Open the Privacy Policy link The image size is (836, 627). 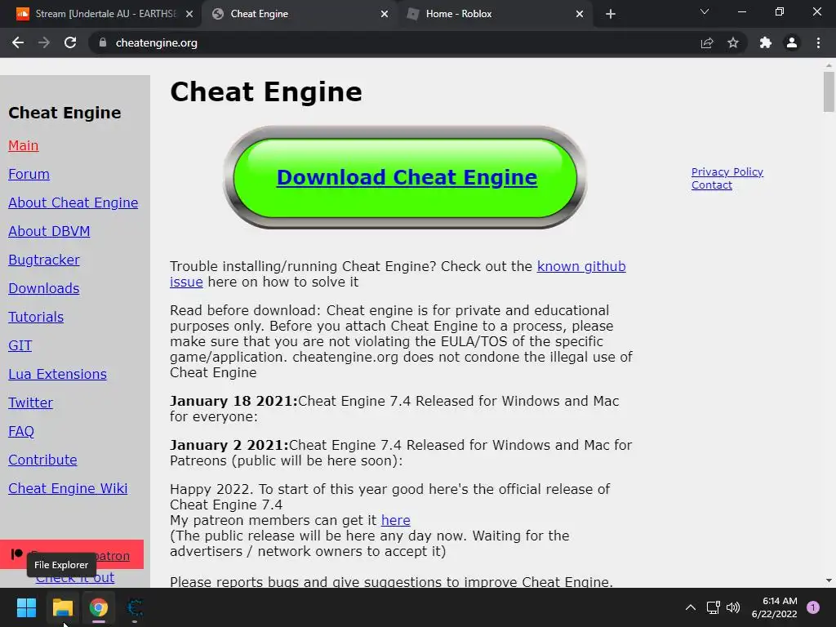pyautogui.click(x=727, y=171)
